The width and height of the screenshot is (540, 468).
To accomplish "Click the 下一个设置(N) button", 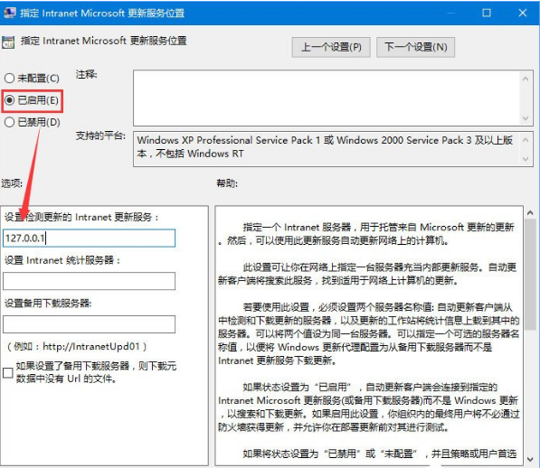I will (x=415, y=47).
